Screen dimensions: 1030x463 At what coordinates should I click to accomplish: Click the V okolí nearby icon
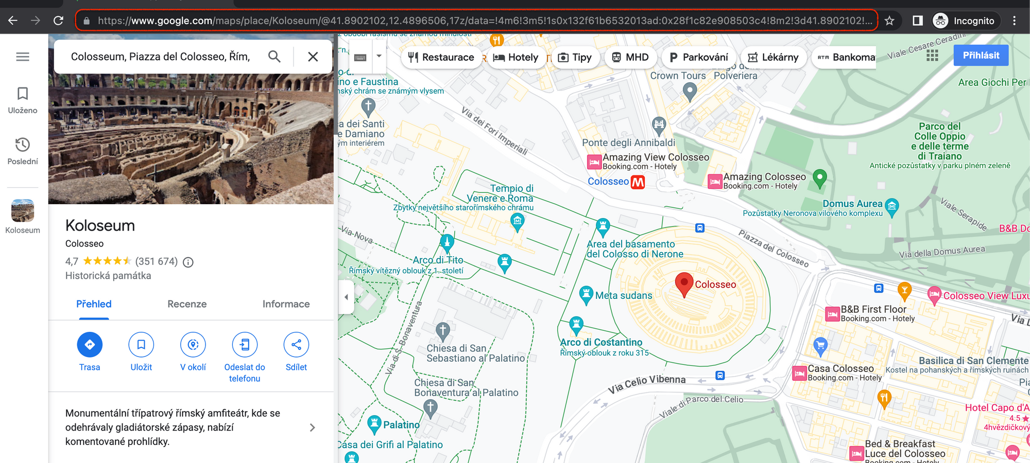pos(193,345)
